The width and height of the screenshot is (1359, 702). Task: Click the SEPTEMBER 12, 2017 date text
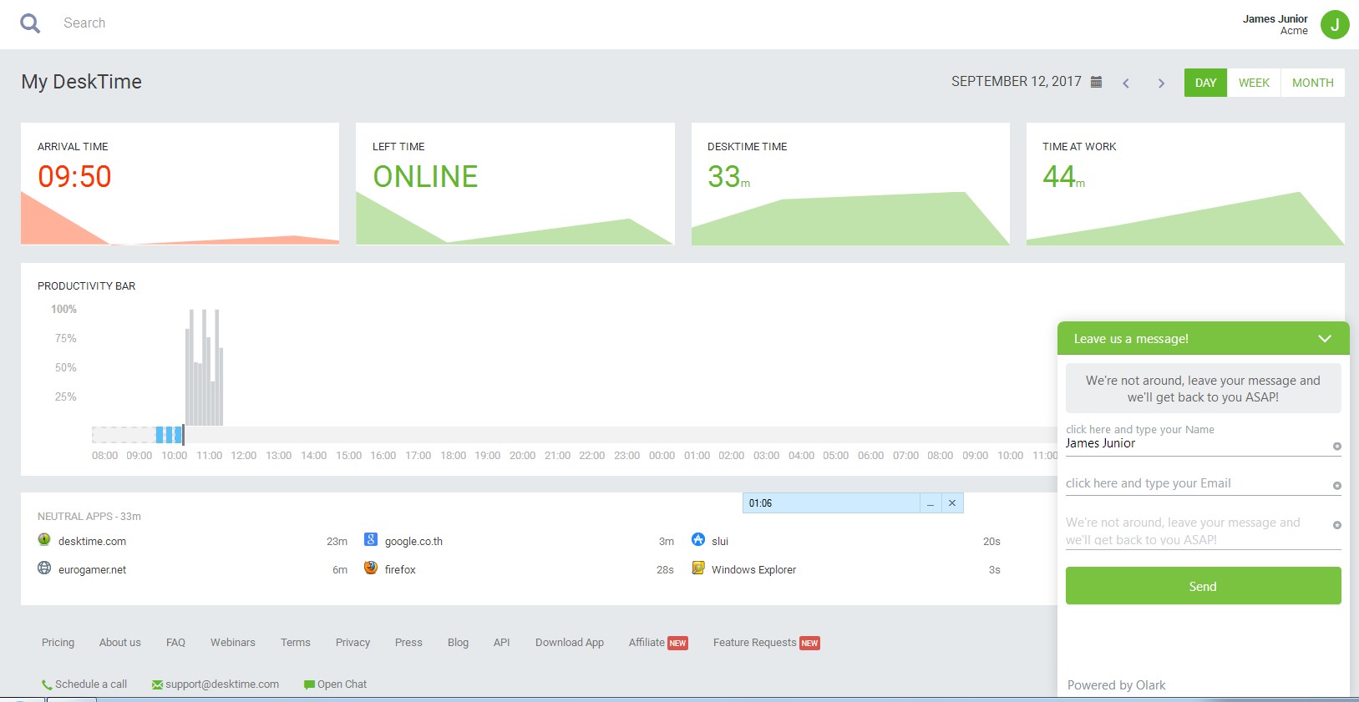tap(1016, 81)
